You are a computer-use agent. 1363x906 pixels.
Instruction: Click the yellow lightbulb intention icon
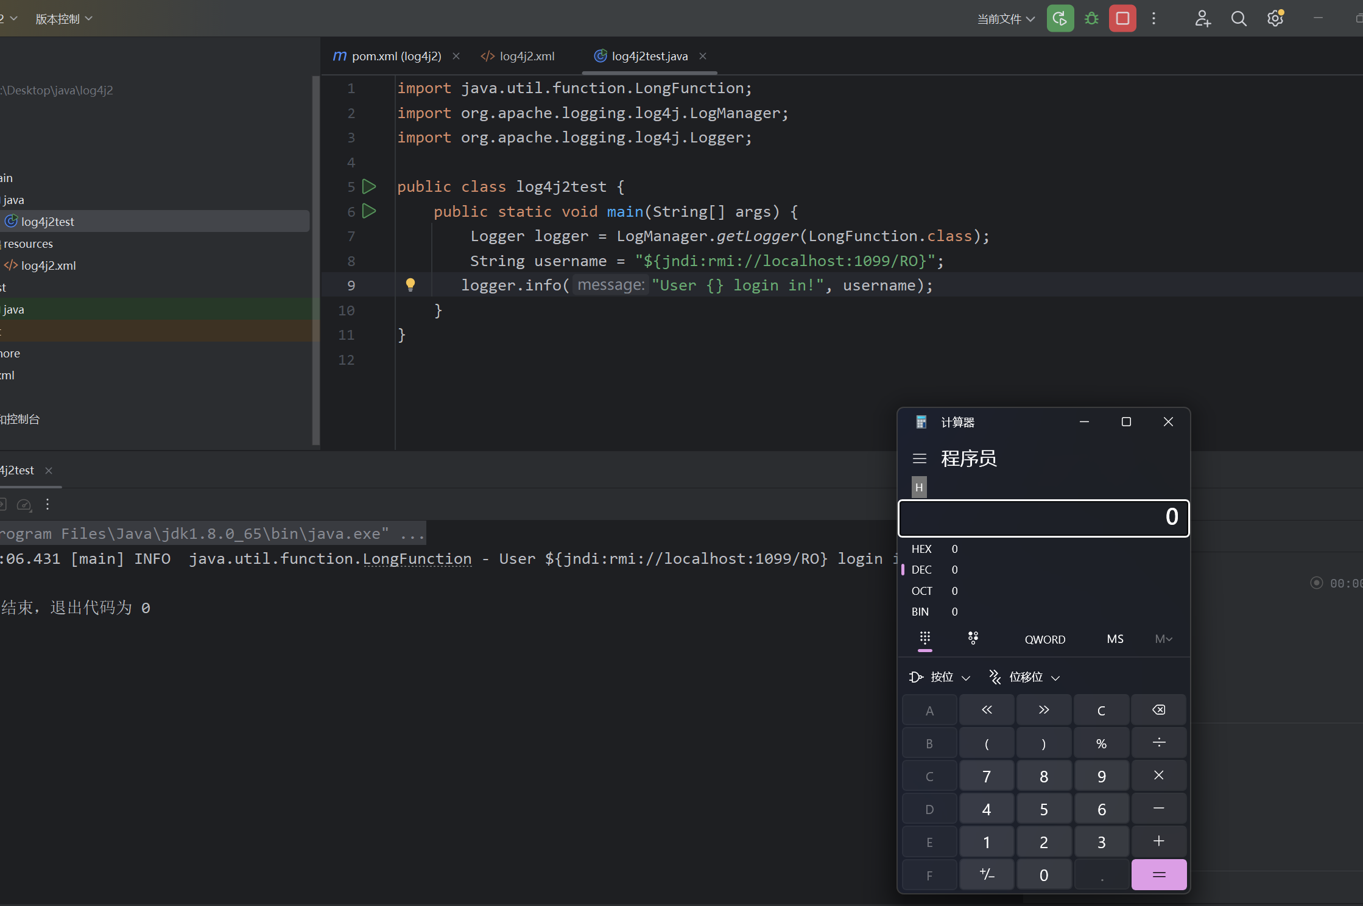[x=410, y=284]
